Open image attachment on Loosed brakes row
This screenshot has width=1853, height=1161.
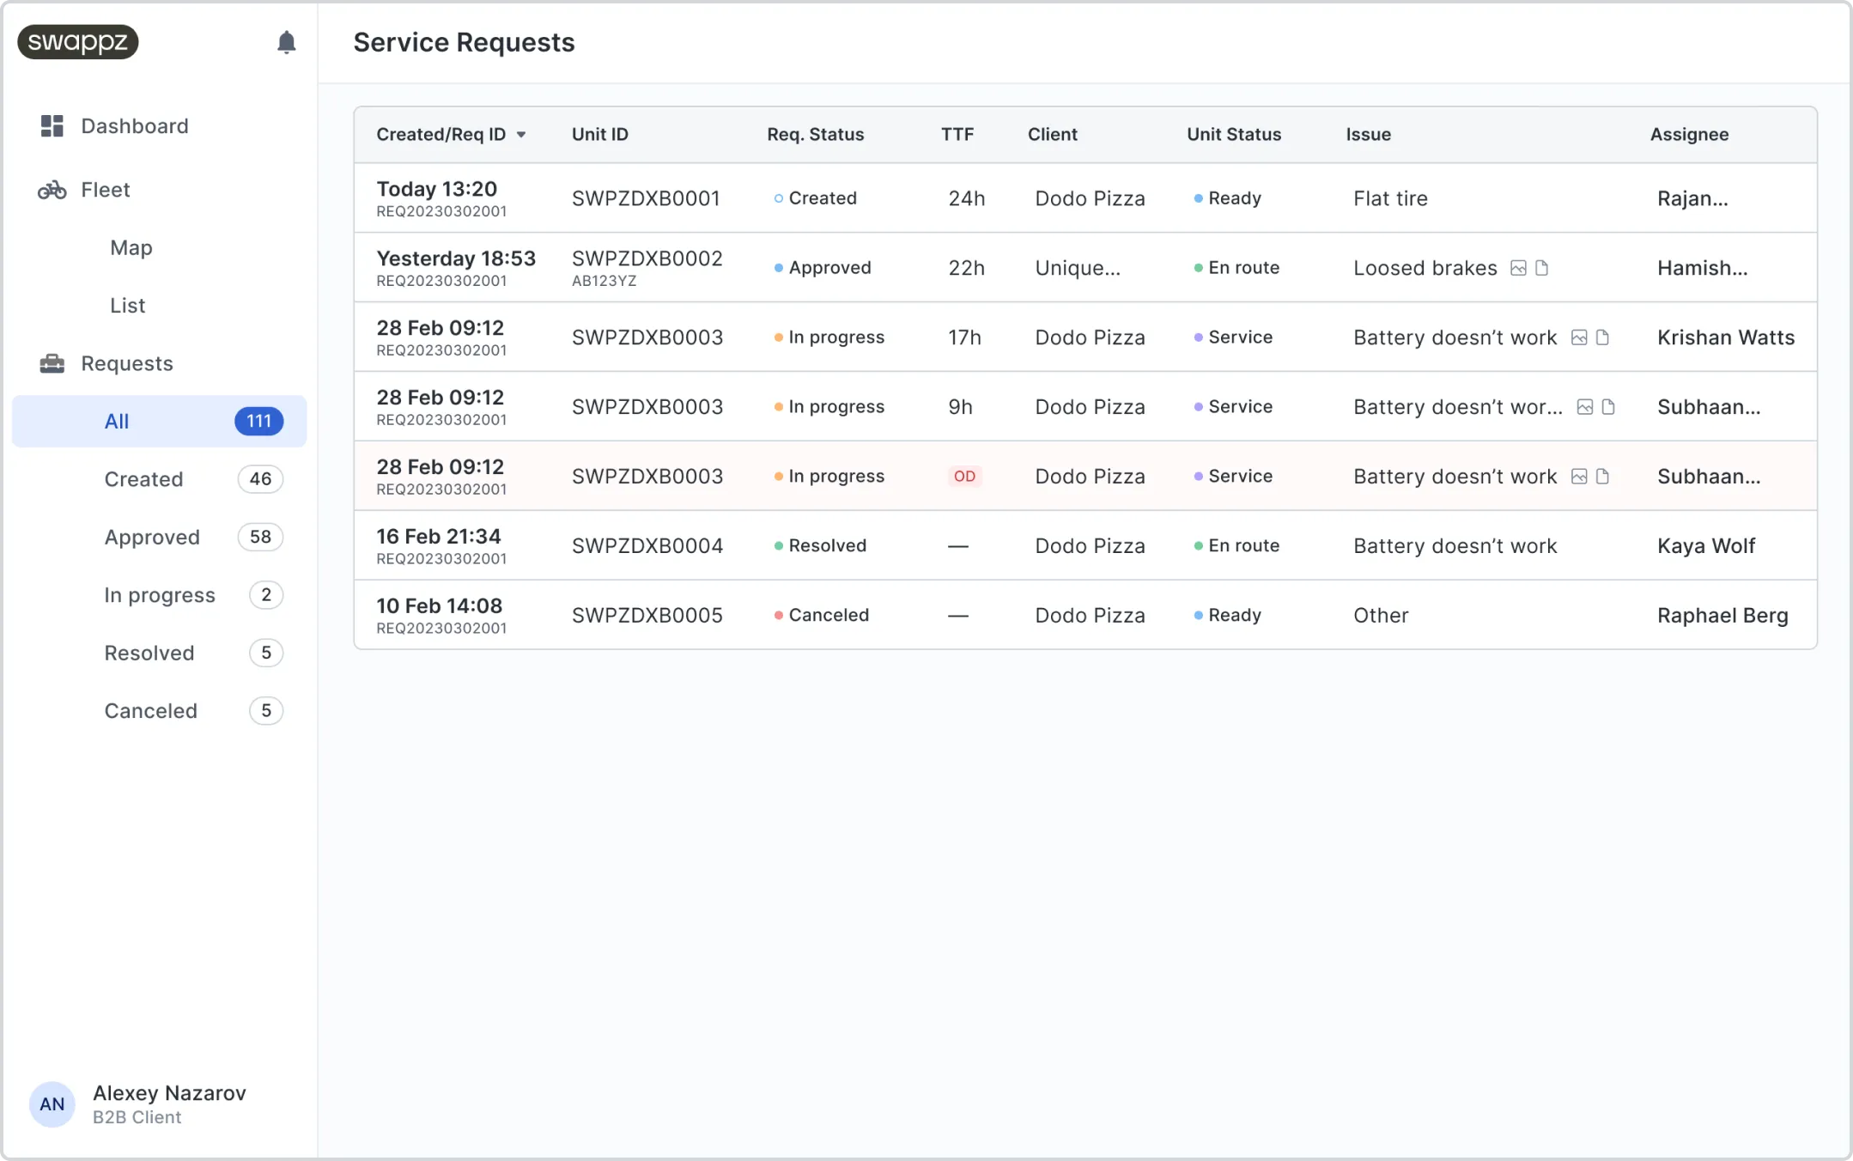coord(1518,268)
